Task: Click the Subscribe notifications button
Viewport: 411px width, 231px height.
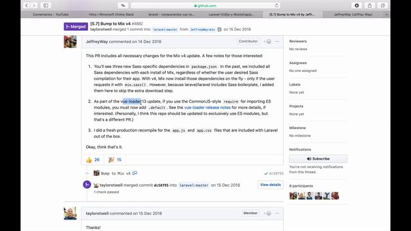Action: point(318,158)
